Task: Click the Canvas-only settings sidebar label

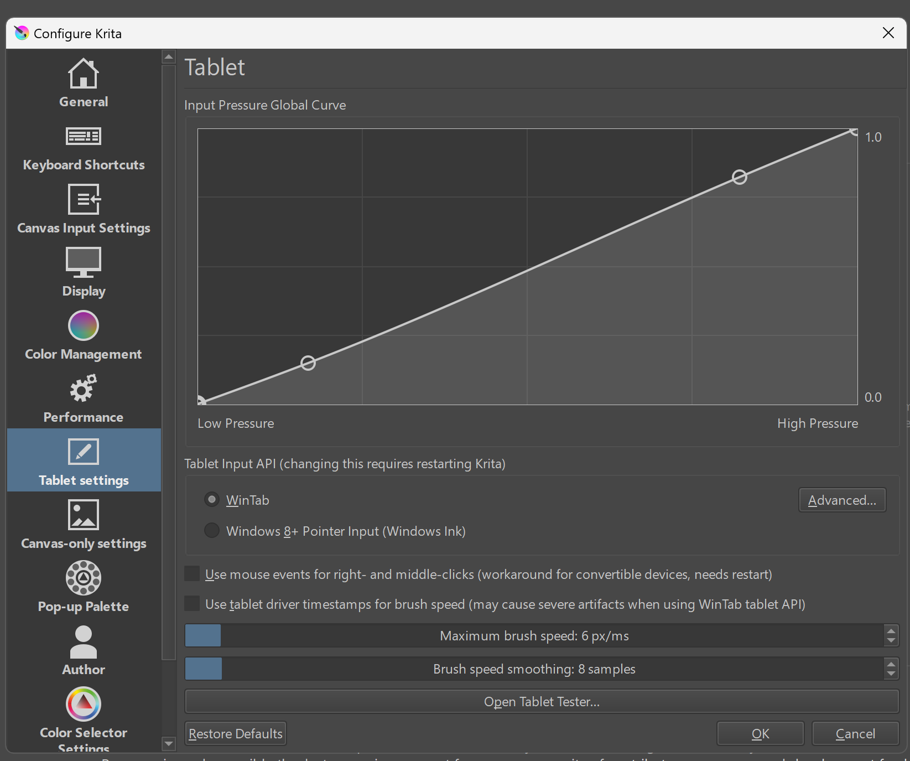Action: click(84, 543)
